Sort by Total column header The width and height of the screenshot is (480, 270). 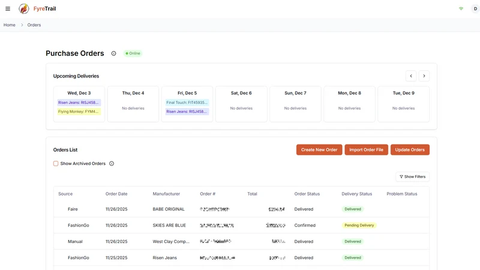(252, 194)
